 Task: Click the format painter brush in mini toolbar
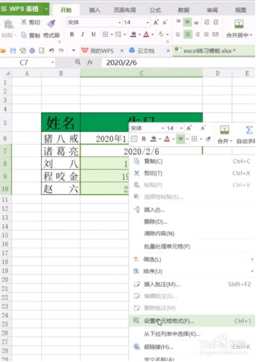point(208,139)
